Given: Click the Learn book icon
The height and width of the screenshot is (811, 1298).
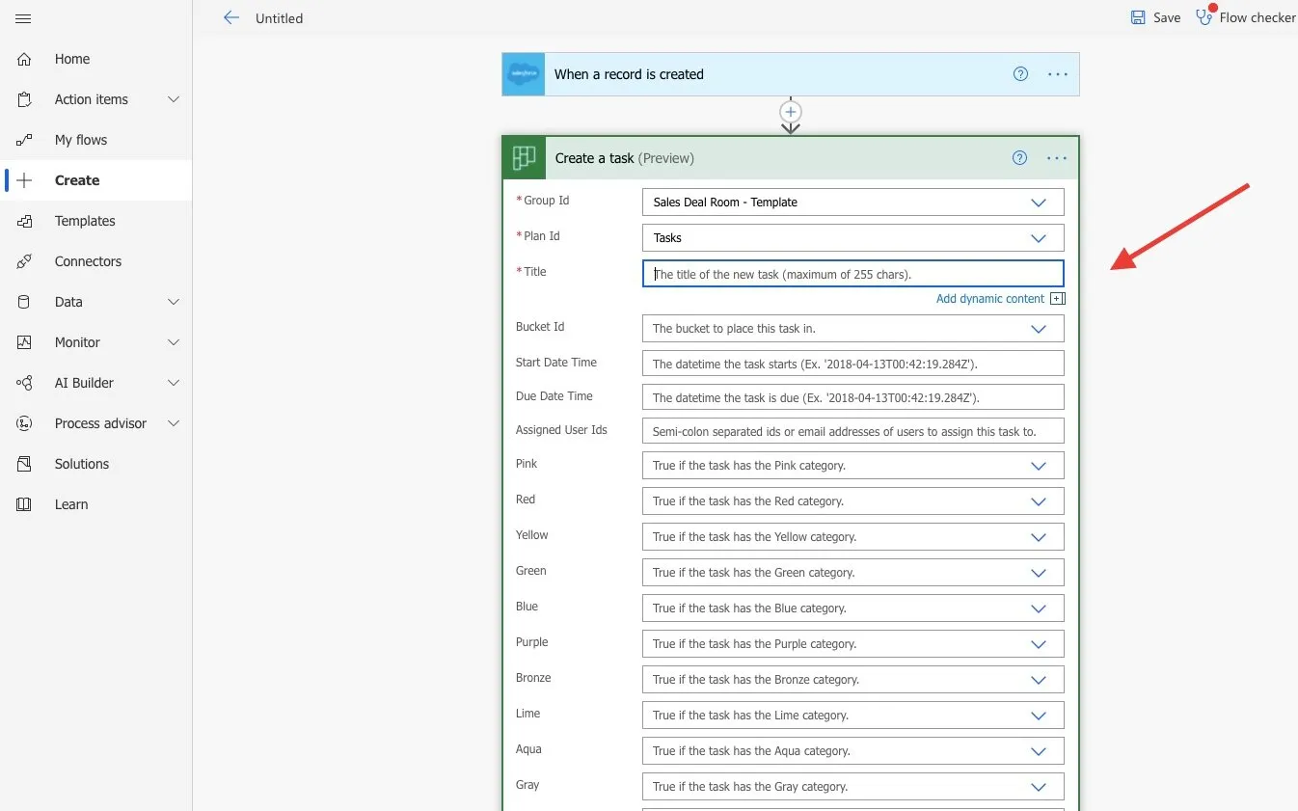Looking at the screenshot, I should tap(24, 504).
